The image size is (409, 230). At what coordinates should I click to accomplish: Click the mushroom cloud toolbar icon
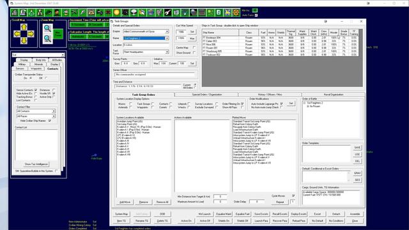[134, 12]
